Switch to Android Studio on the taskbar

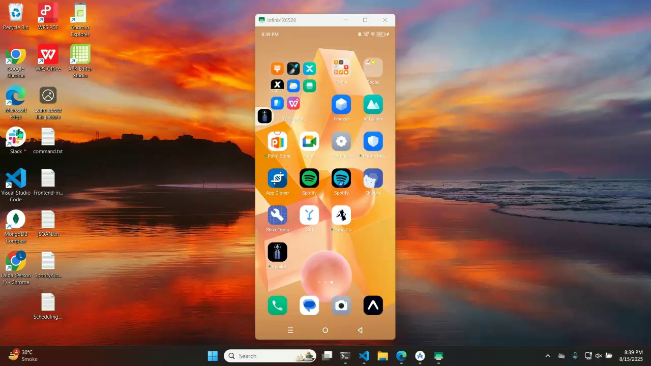click(x=420, y=356)
